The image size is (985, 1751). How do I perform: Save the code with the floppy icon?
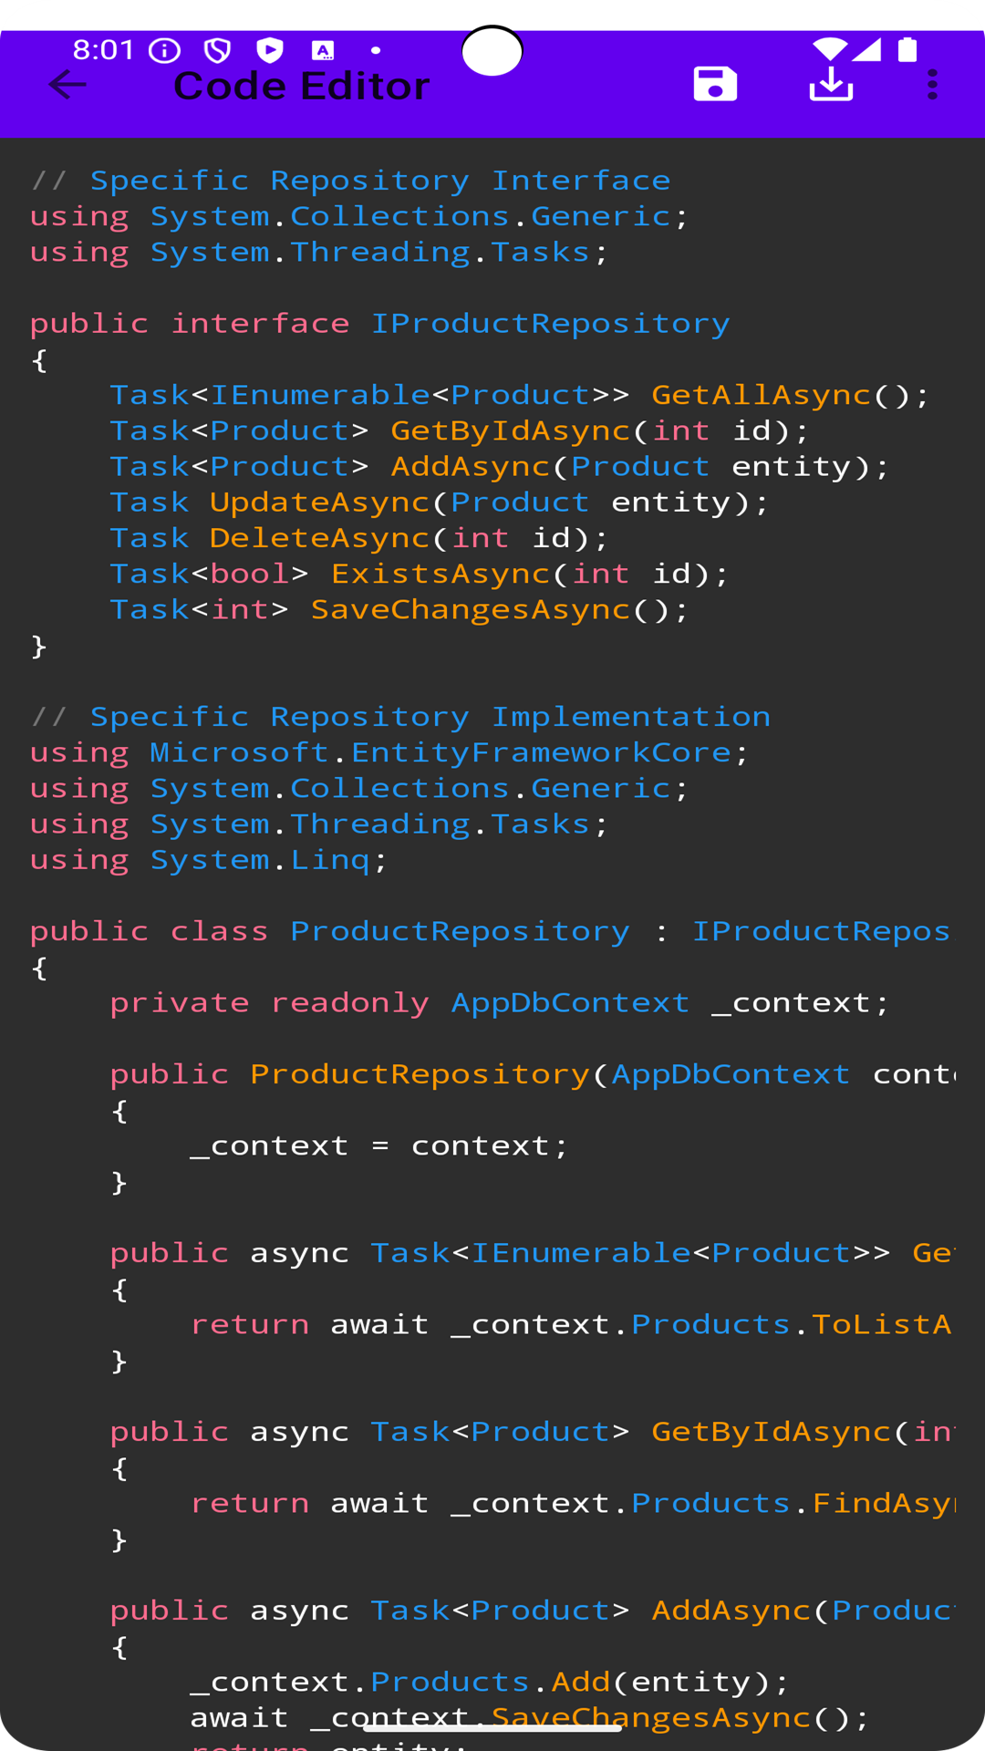[x=715, y=85]
